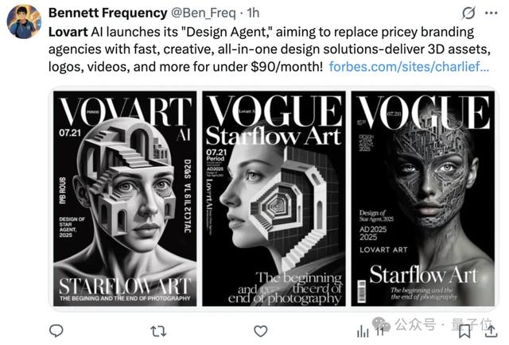509x345 pixels.
Task: Click the view count number 11
Action: pyautogui.click(x=380, y=331)
